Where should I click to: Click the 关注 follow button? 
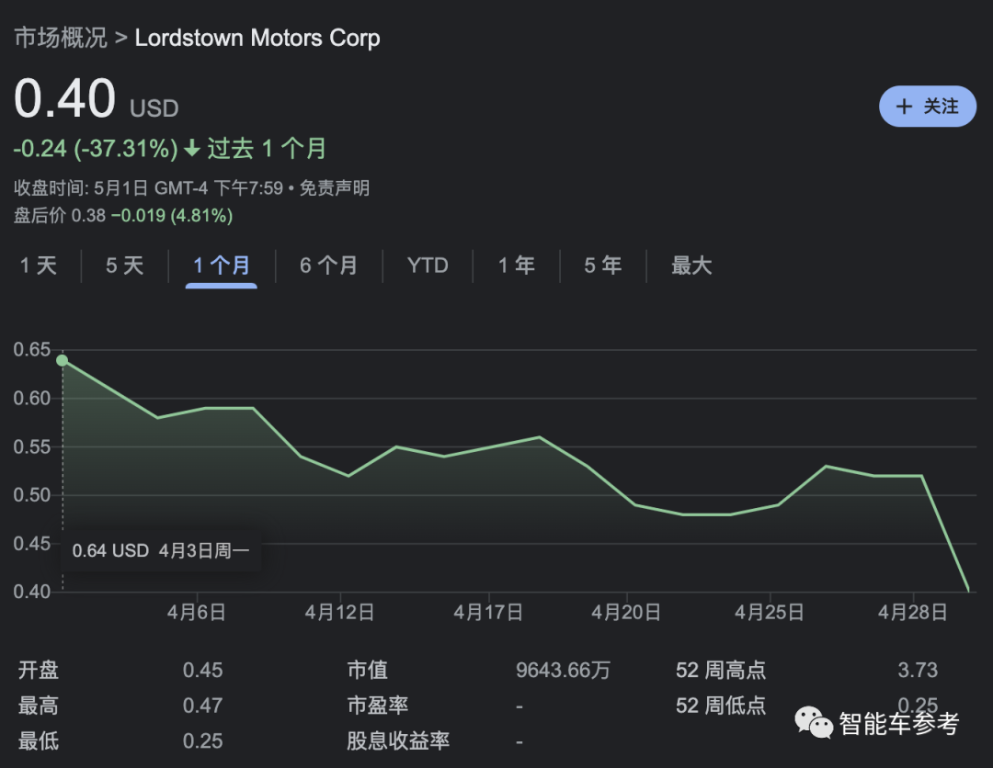tap(927, 107)
